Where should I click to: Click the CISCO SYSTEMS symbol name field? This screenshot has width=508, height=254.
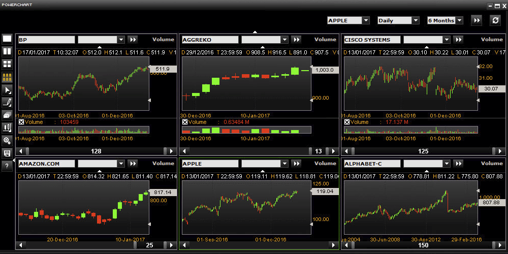click(x=372, y=40)
